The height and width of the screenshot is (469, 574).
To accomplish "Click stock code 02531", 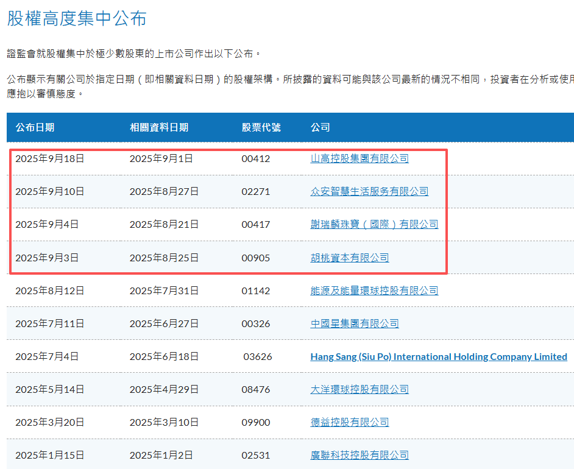I will pos(256,456).
